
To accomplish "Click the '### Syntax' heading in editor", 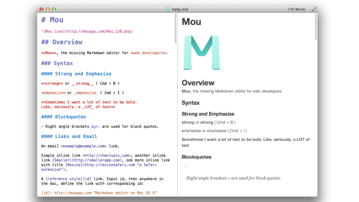I will [57, 63].
